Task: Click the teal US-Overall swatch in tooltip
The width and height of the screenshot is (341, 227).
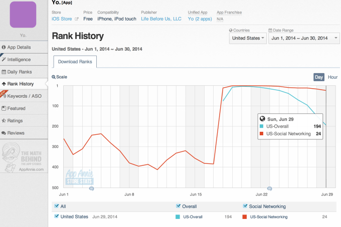Action: coord(262,126)
